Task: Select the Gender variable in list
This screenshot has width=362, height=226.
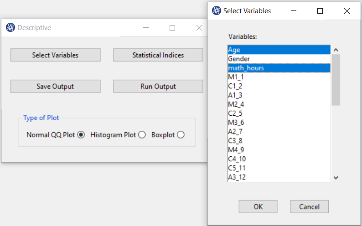Action: (x=279, y=59)
